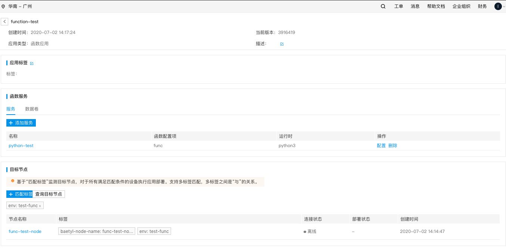Viewport: 506px width, 249px height.
Task: Edit 应用标签 with the pencil icon
Action: click(32, 63)
